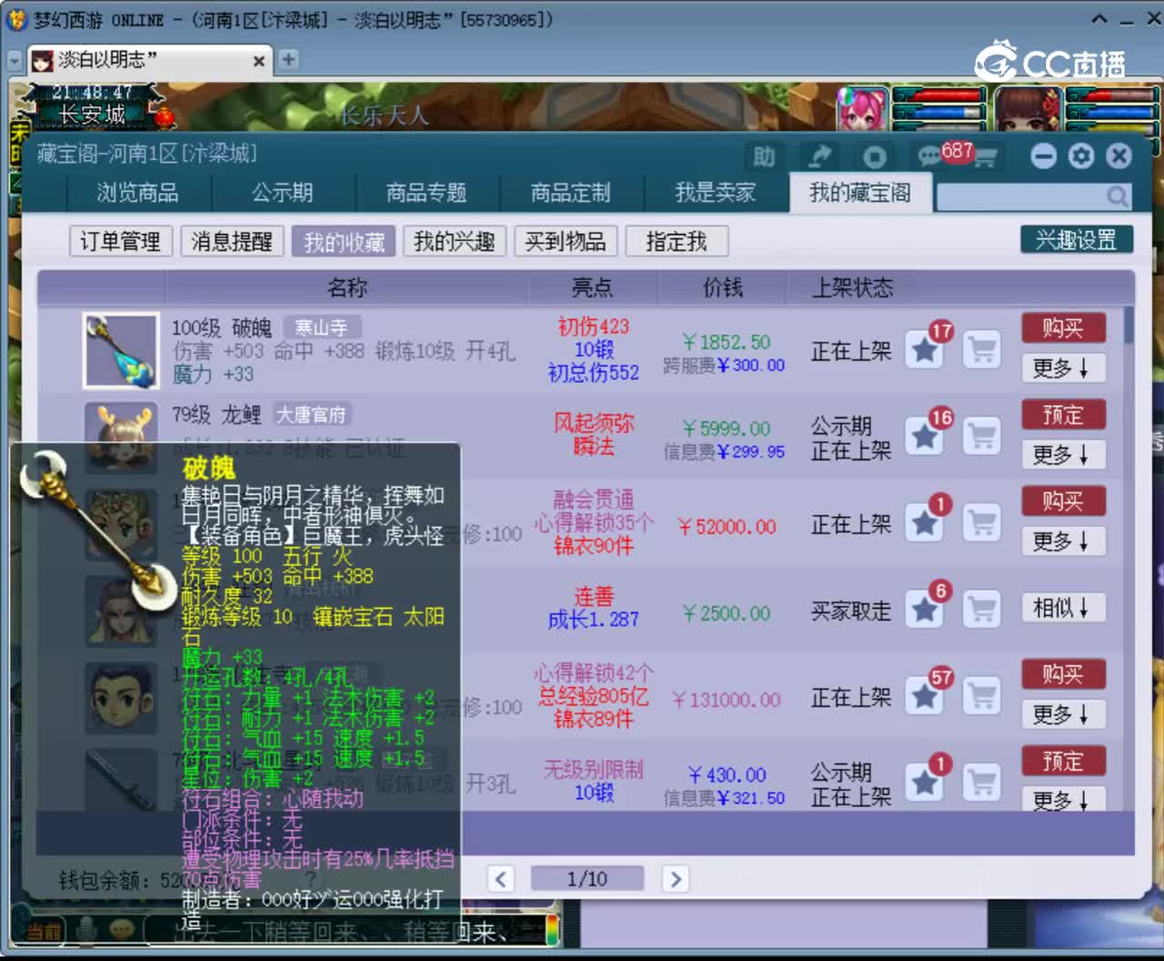
Task: Toggle the favorite star for the ￥2500.00 row
Action: coord(926,609)
